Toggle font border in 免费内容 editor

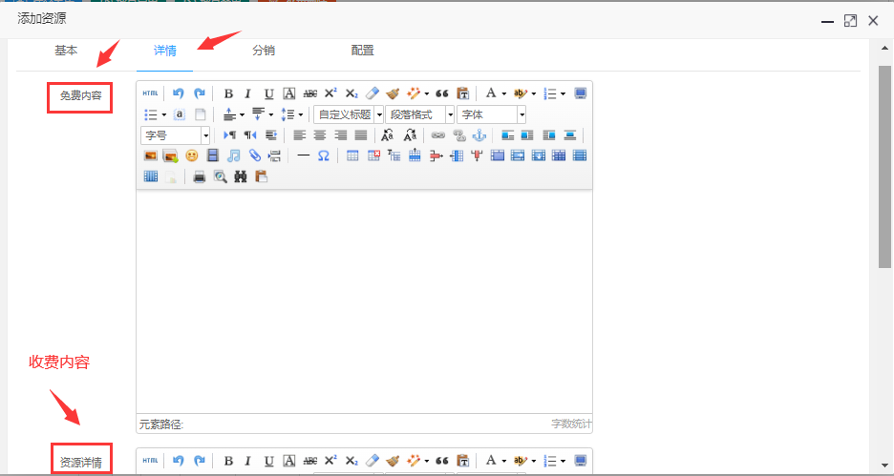[289, 93]
